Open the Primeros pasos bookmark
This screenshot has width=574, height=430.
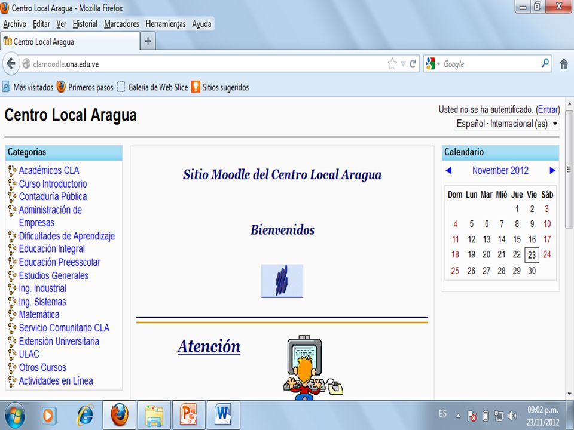click(85, 87)
